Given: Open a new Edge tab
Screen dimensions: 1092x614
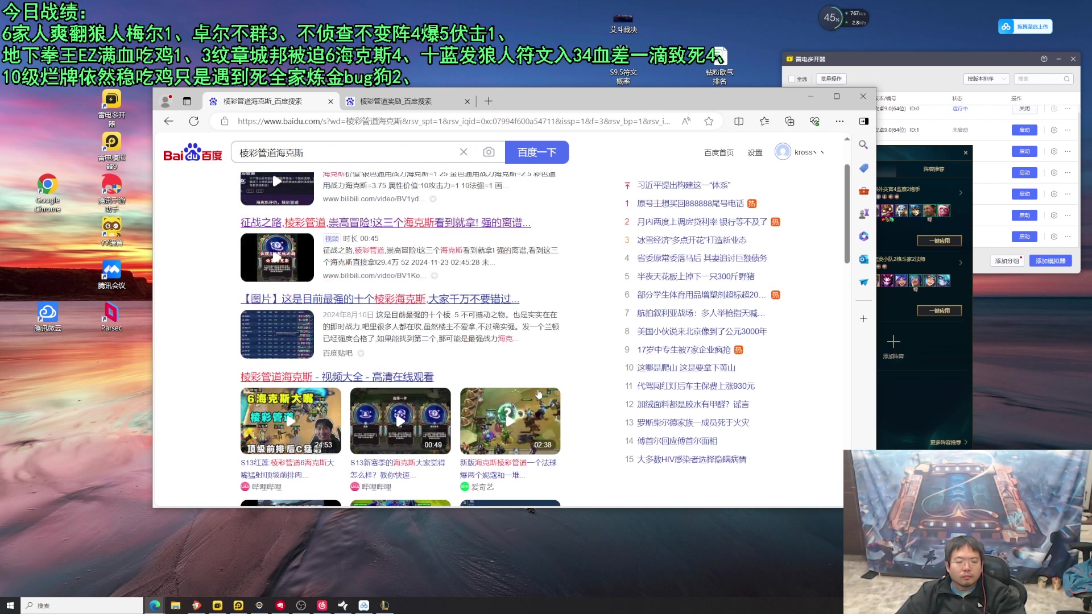Looking at the screenshot, I should tap(488, 101).
